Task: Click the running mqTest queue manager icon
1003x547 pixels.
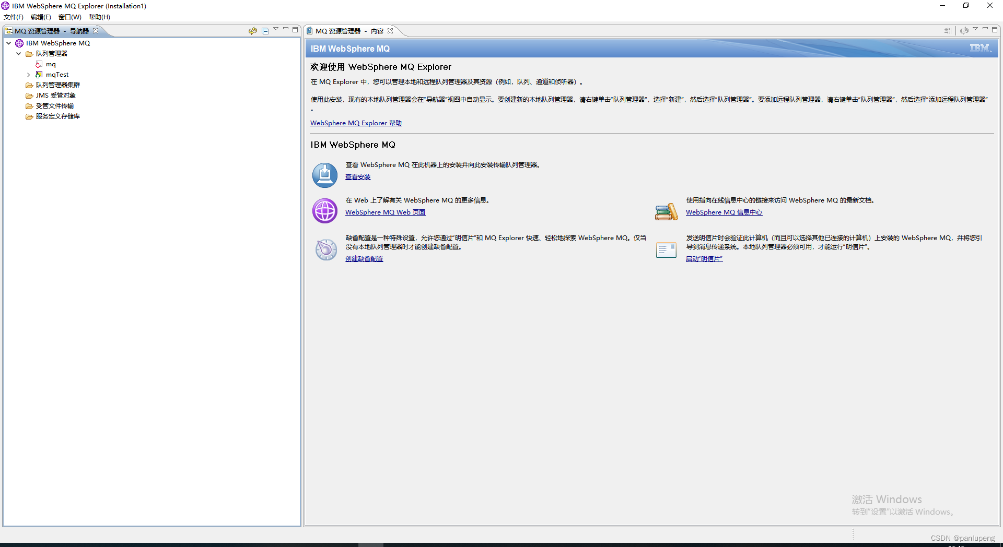Action: (x=39, y=75)
